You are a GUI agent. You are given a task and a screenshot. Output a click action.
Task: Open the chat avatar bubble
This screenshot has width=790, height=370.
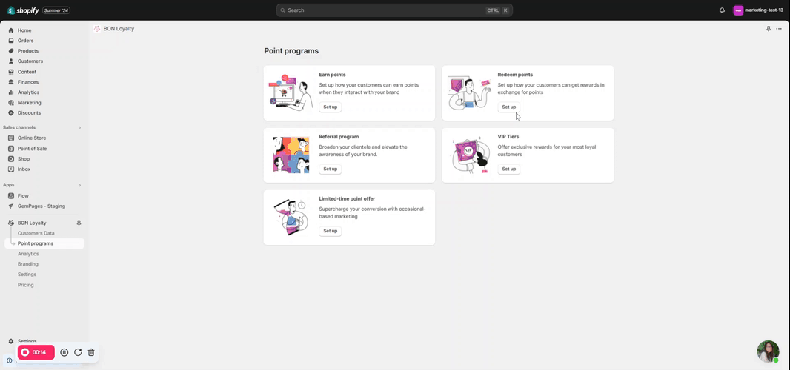[768, 351]
